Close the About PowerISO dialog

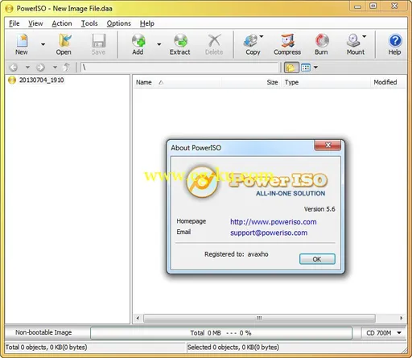click(328, 145)
